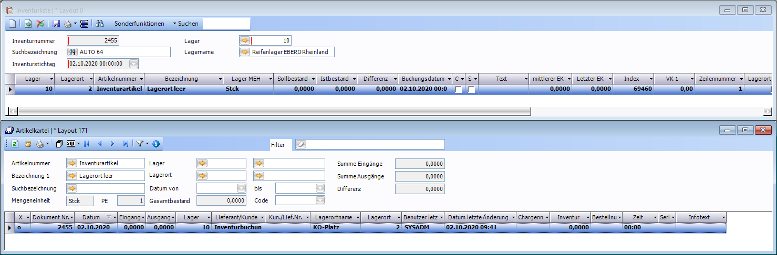Image resolution: width=777 pixels, height=255 pixels.
Task: Toggle the S column checkbox in inventory row
Action: 472,90
